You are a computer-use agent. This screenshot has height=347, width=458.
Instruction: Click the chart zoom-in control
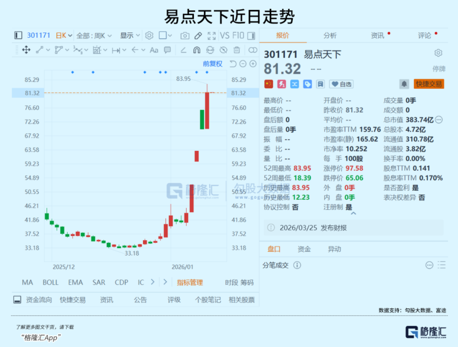(252, 64)
